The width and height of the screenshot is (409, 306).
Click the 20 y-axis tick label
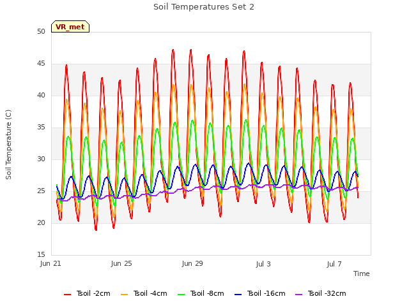pyautogui.click(x=41, y=222)
